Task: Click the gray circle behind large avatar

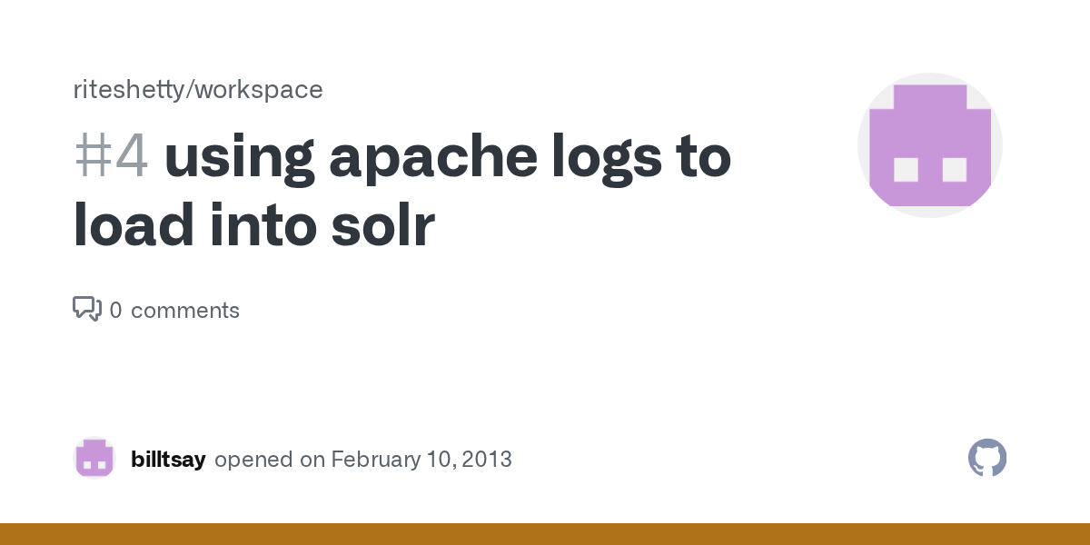Action: 930,145
